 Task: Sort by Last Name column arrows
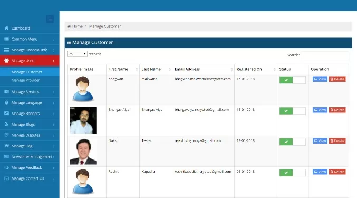[170, 69]
